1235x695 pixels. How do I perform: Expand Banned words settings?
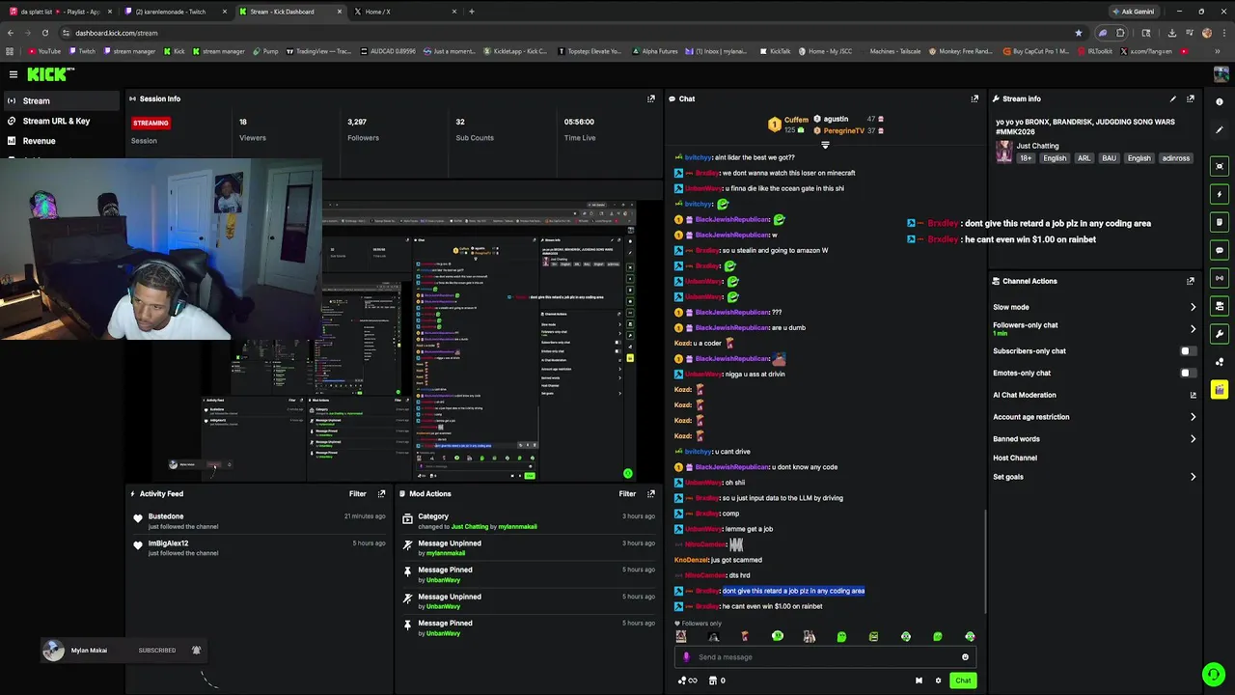tap(1193, 439)
